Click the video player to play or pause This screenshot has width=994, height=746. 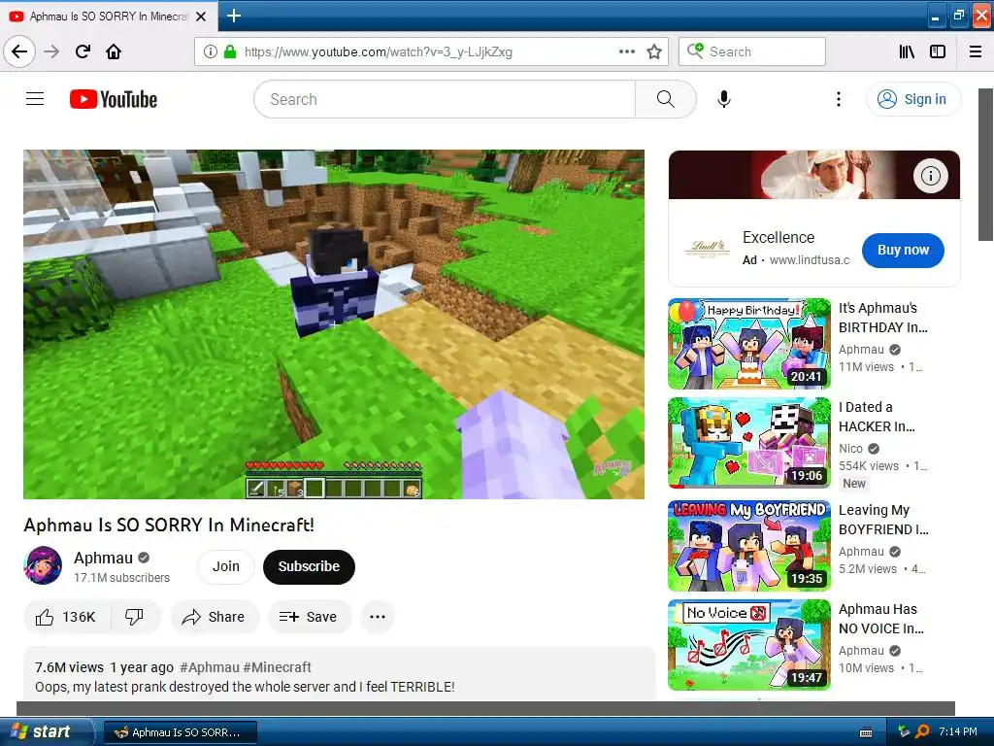334,324
